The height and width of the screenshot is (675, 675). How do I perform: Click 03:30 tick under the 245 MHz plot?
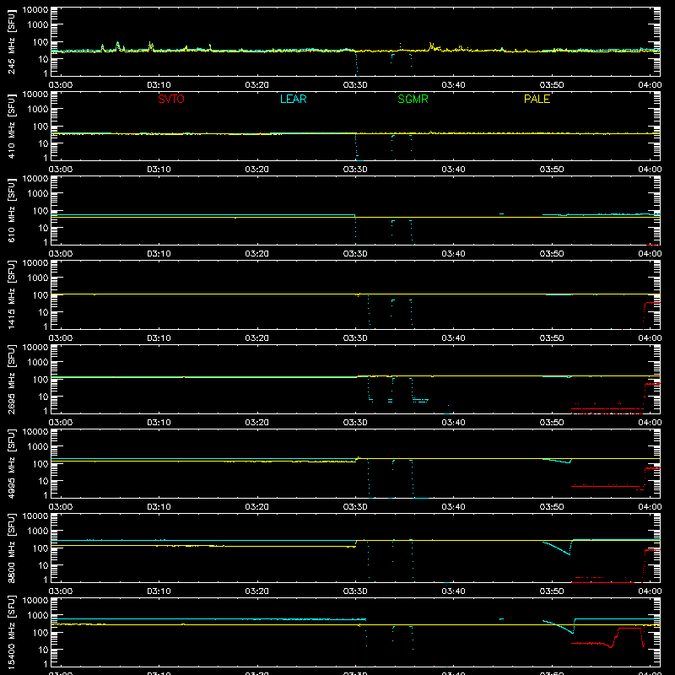[x=355, y=85]
